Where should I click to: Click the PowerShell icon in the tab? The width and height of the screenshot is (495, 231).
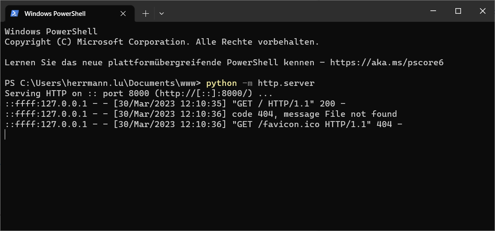(x=14, y=13)
